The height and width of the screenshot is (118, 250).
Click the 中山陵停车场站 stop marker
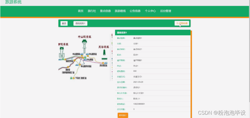80,65
